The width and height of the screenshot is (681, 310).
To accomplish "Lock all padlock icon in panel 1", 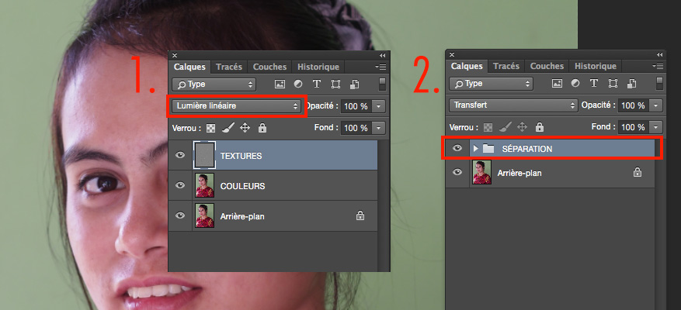I will 262,128.
